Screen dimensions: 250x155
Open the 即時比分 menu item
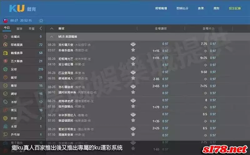(182, 8)
